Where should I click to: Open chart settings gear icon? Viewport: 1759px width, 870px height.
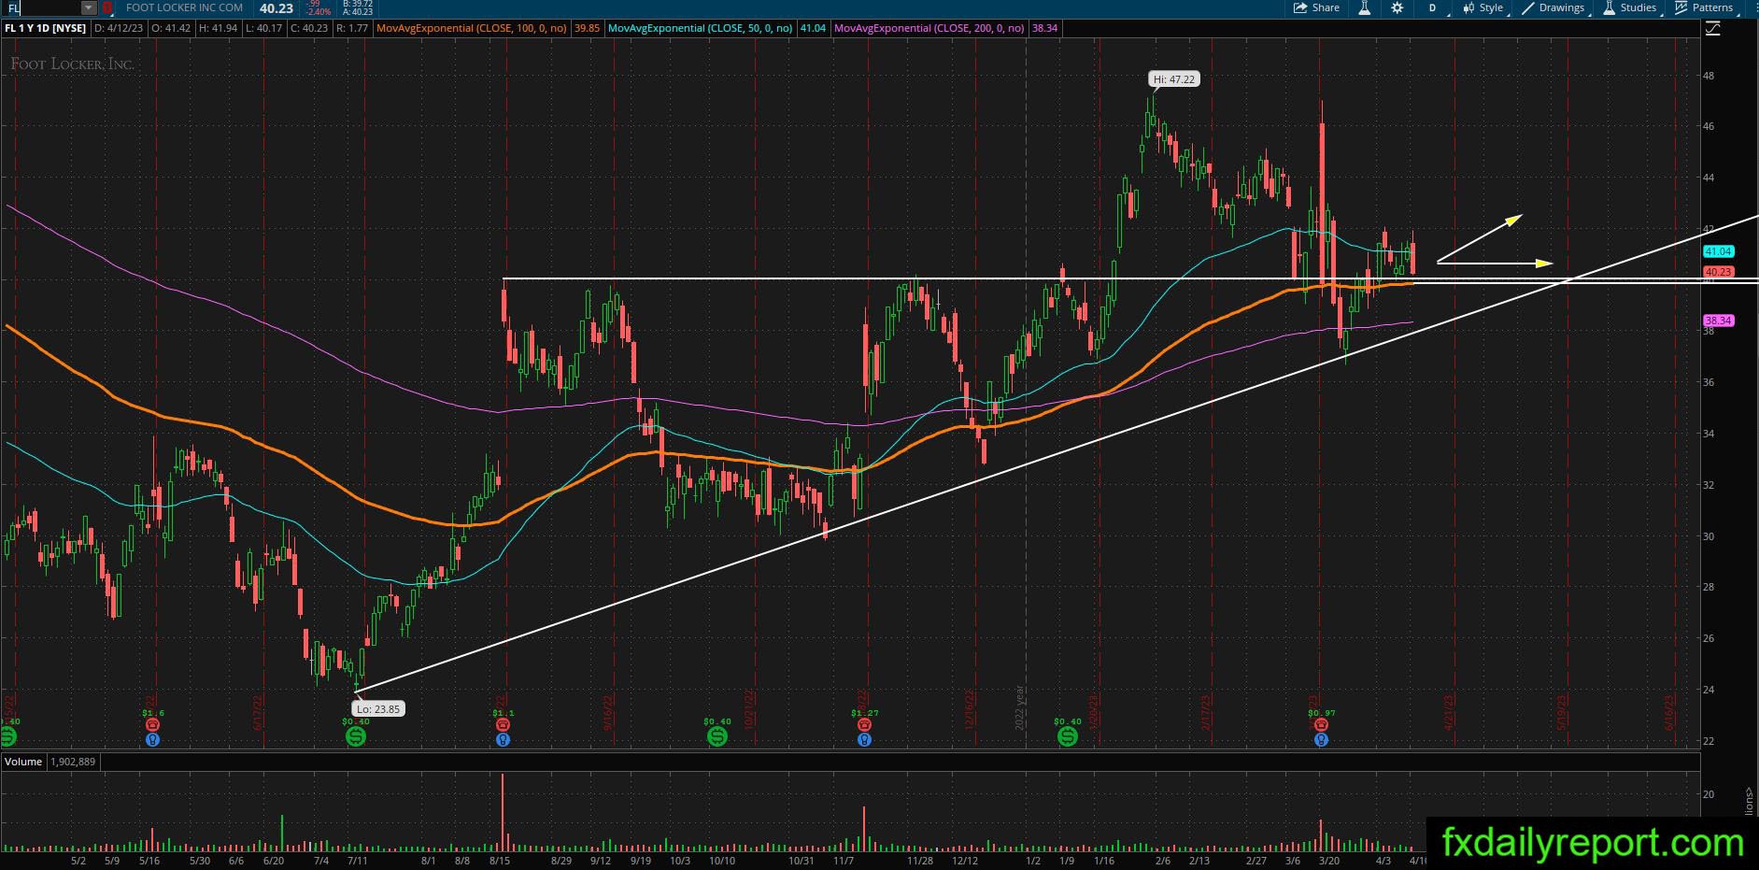coord(1397,7)
